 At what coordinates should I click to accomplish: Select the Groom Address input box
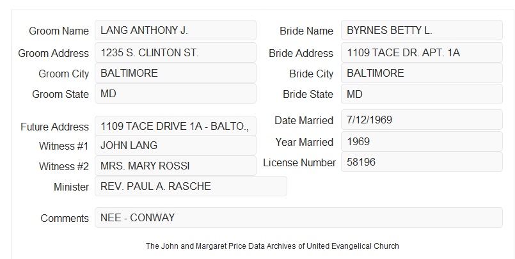(175, 52)
